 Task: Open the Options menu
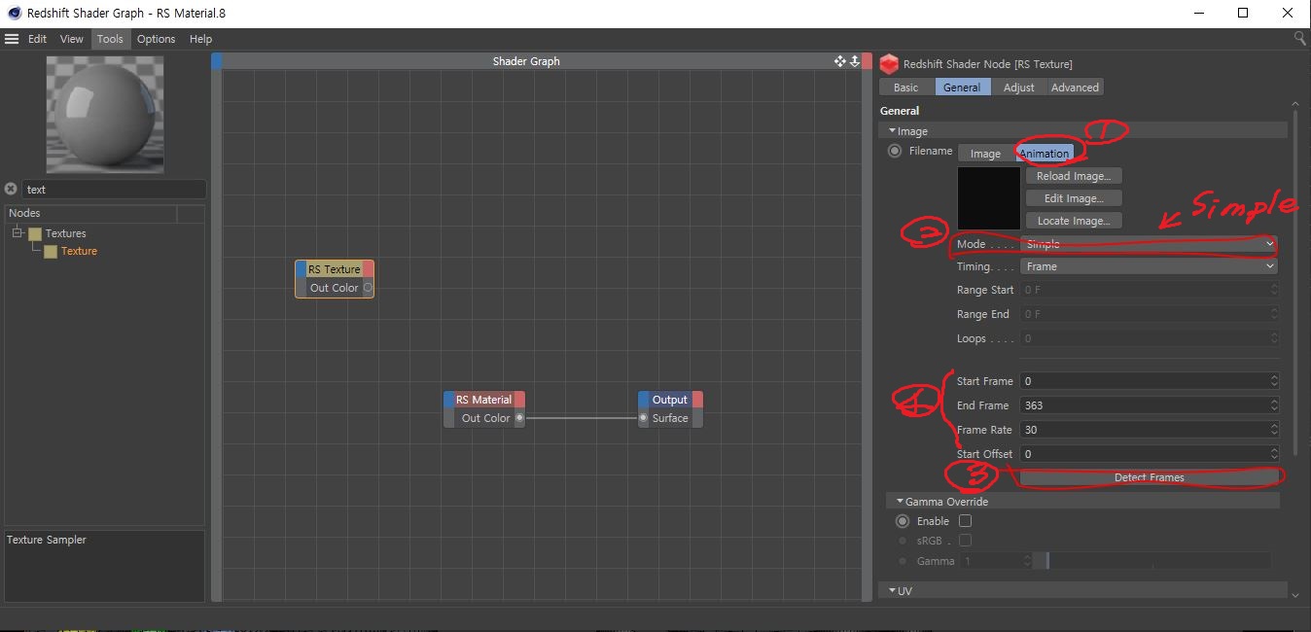click(x=156, y=39)
